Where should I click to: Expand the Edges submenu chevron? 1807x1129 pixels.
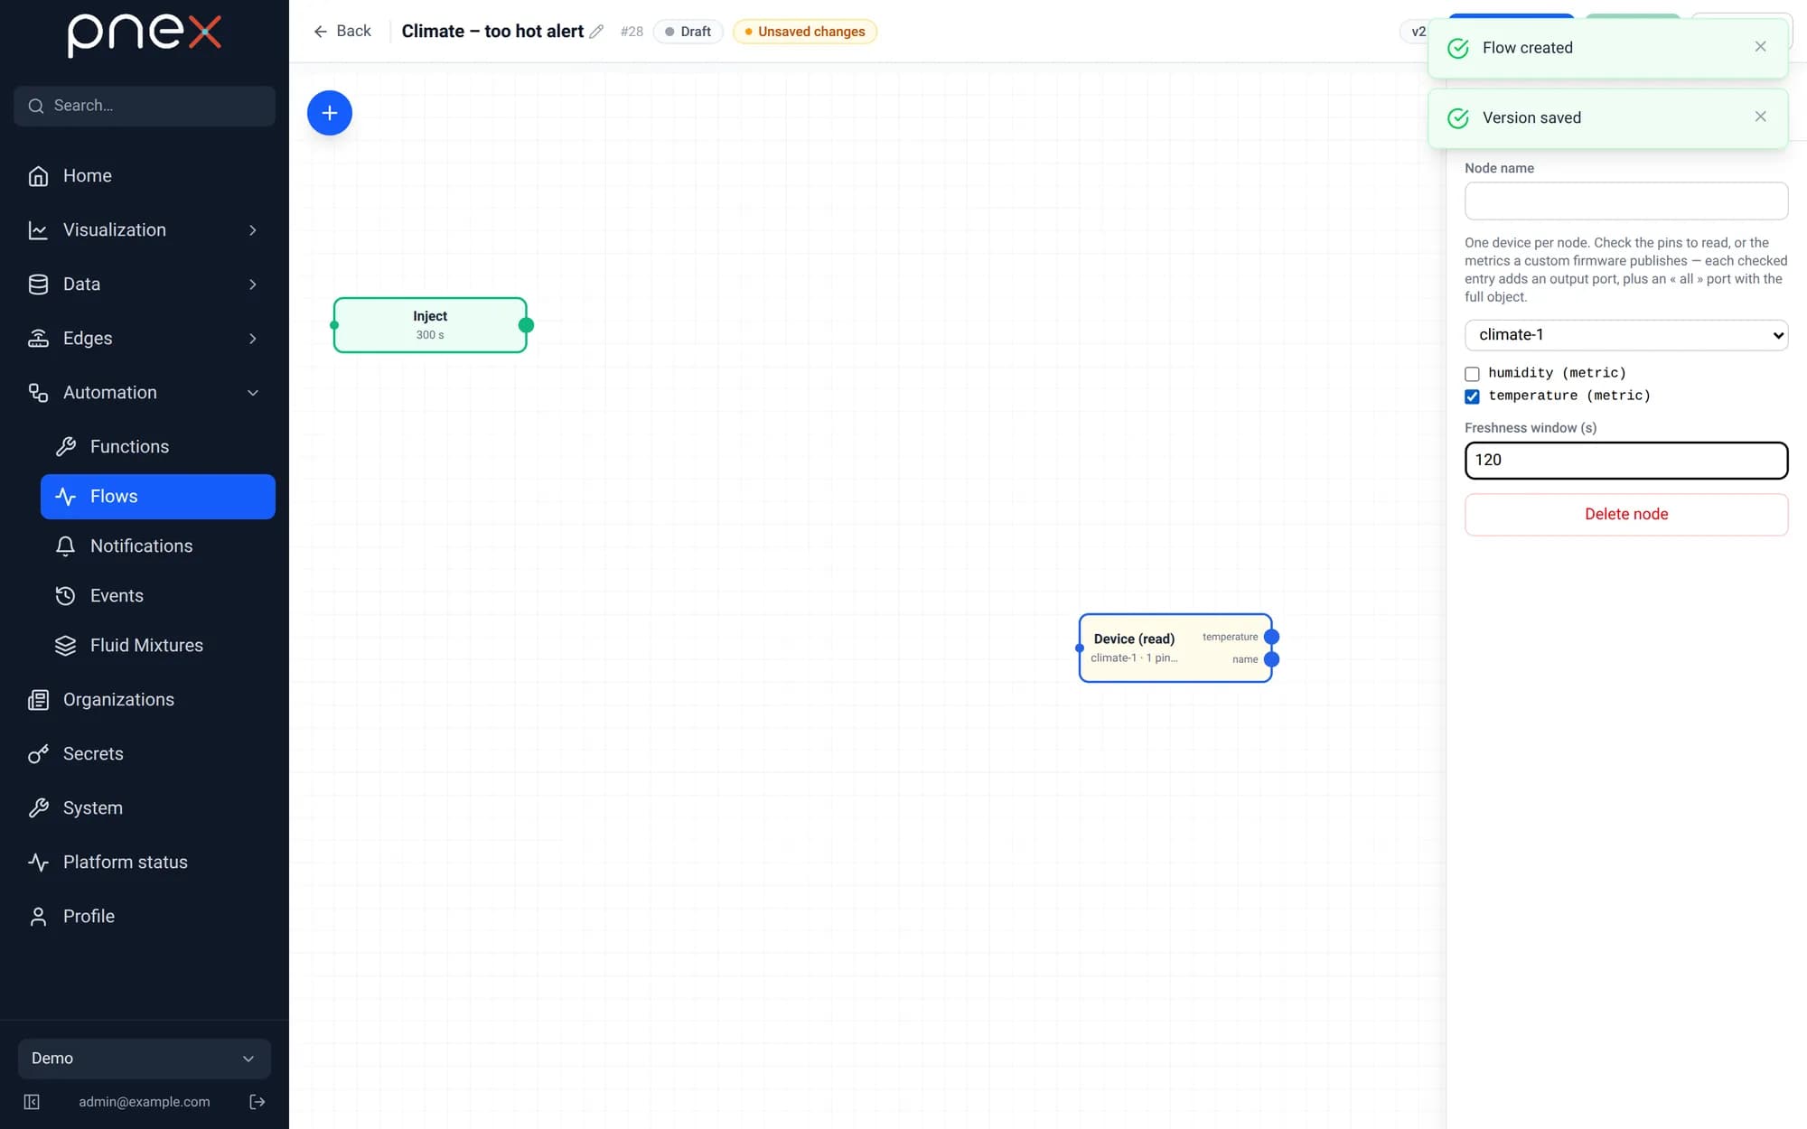[x=253, y=339]
